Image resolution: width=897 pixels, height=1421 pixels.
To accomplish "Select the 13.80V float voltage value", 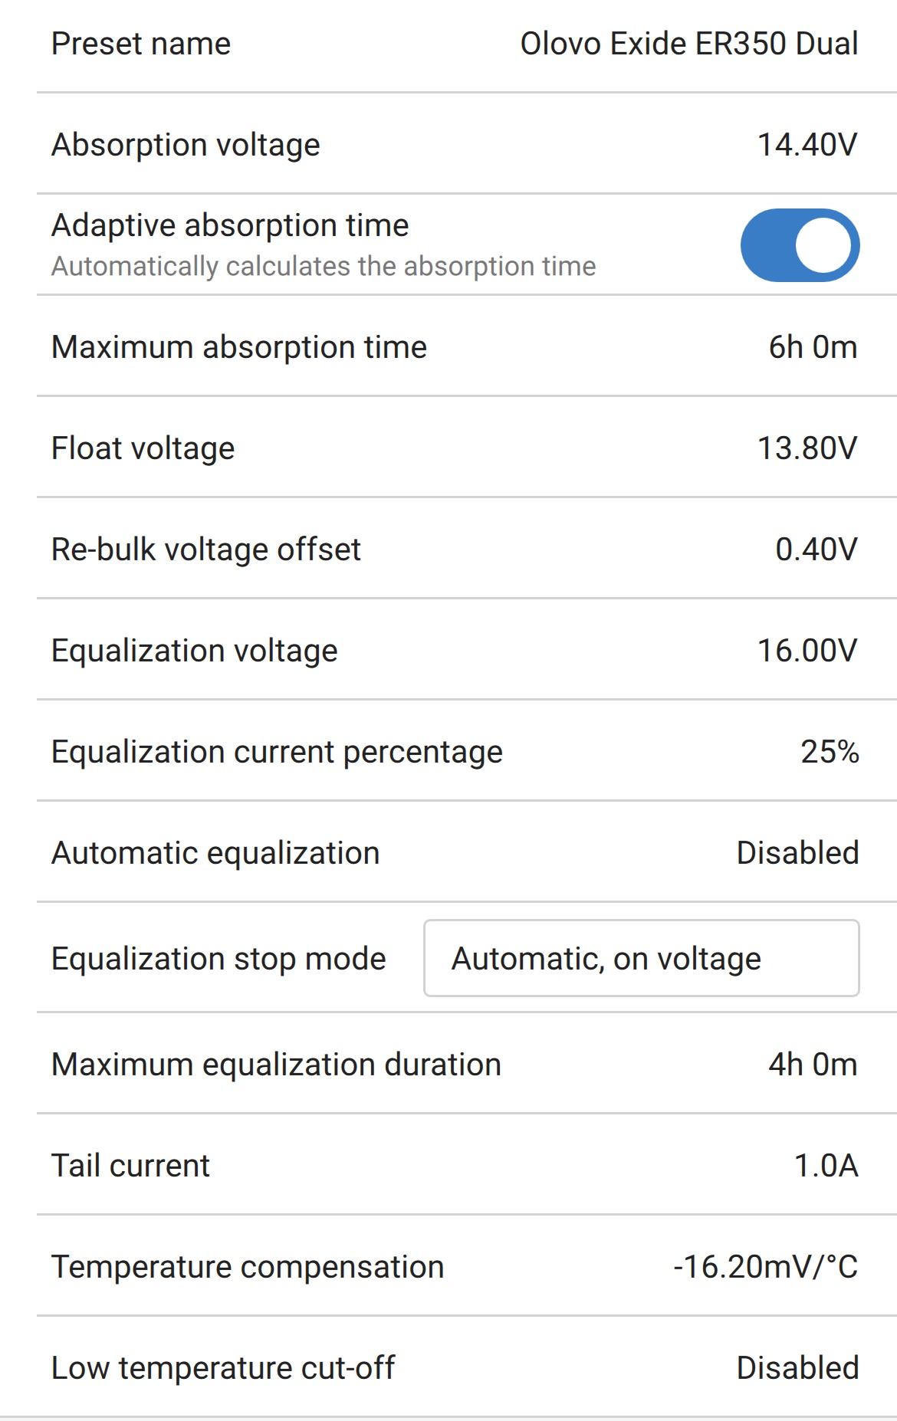I will (807, 448).
